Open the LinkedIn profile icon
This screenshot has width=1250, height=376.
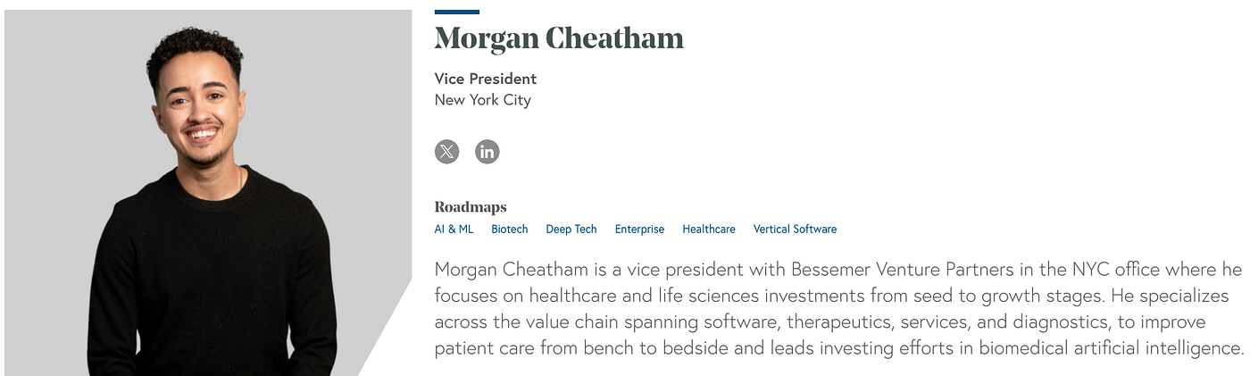pos(487,152)
